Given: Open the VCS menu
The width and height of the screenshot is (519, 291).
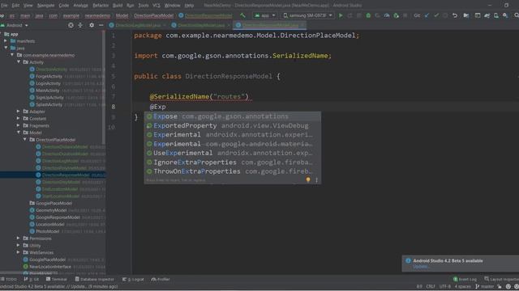Looking at the screenshot, I should click(x=157, y=6).
